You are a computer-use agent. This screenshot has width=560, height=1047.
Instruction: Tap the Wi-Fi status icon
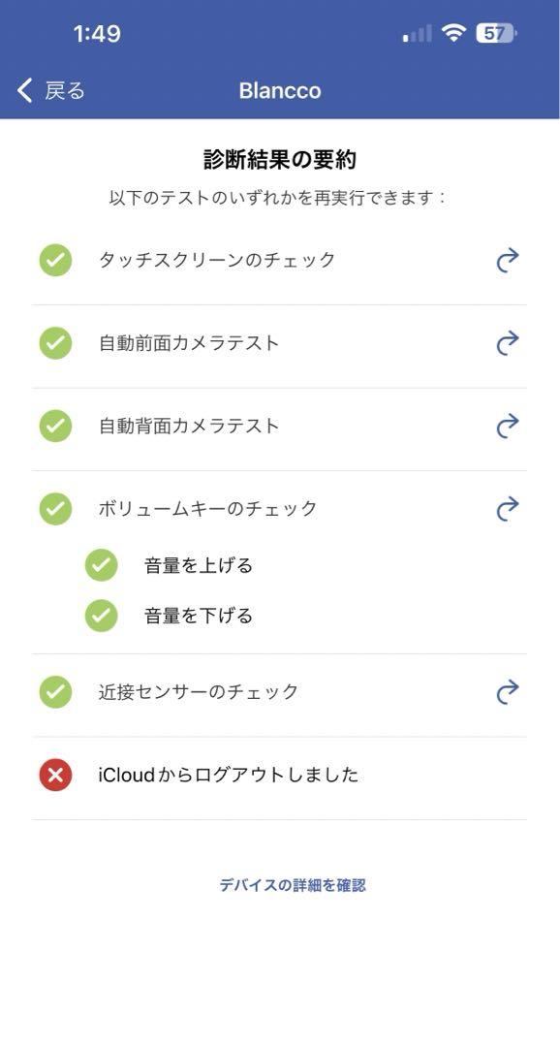click(453, 33)
